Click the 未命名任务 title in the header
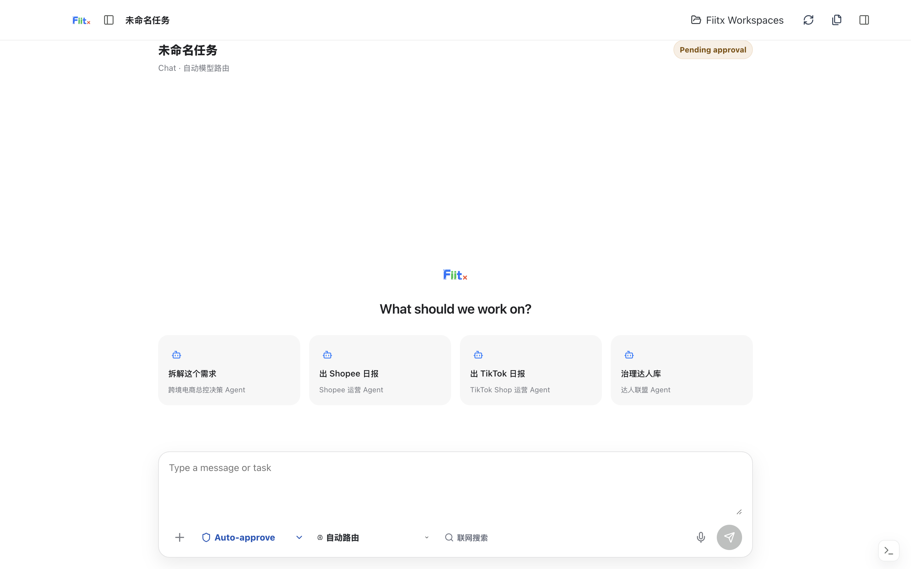This screenshot has height=569, width=911. click(147, 20)
